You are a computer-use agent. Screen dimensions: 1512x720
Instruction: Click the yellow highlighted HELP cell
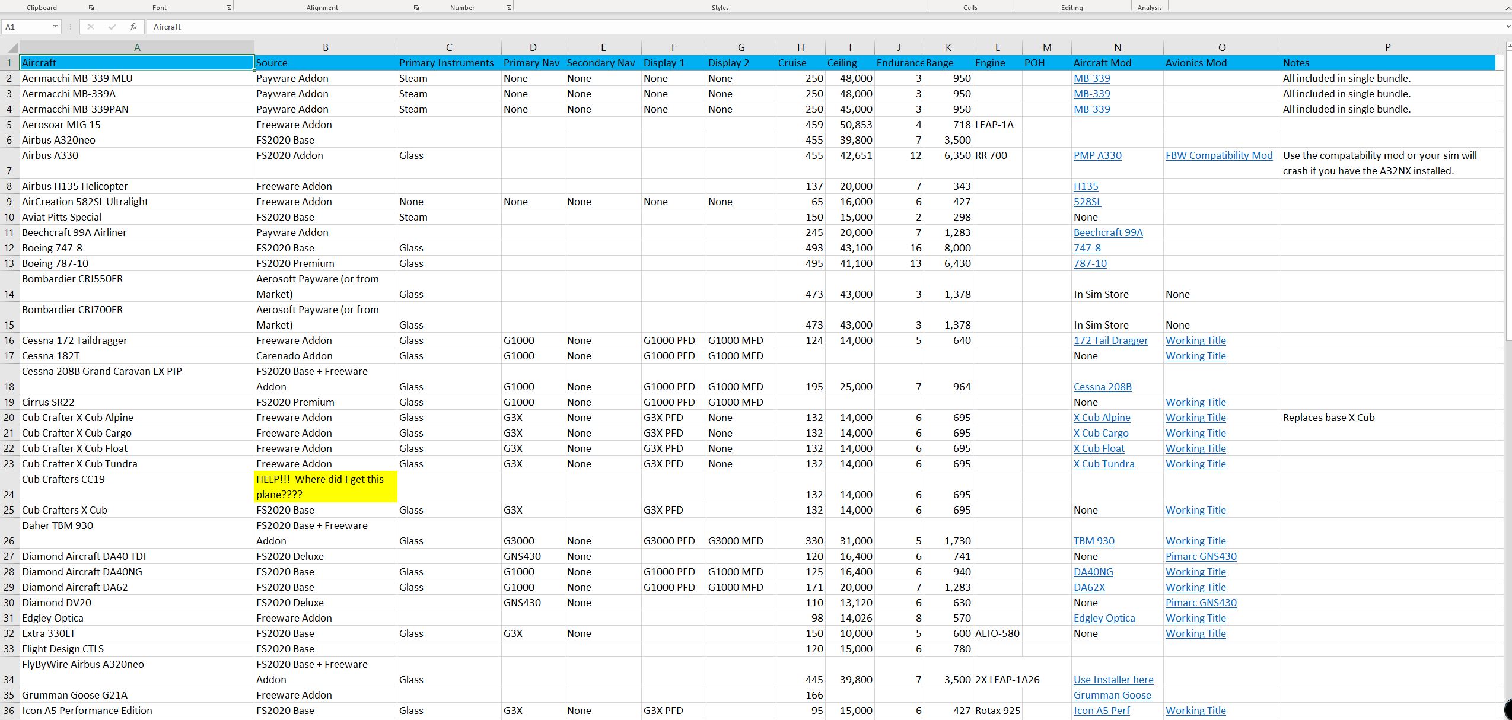[x=325, y=487]
